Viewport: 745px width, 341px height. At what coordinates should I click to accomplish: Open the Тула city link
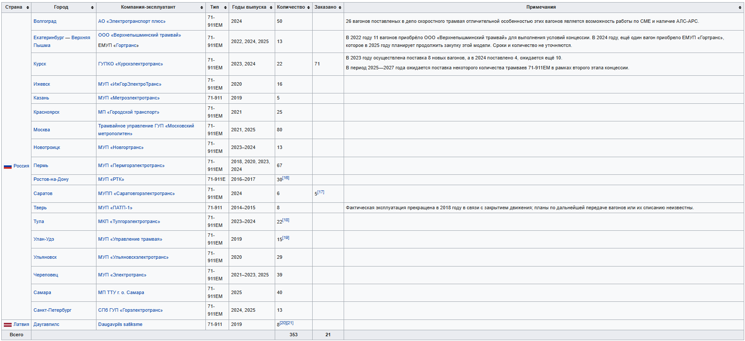(39, 221)
